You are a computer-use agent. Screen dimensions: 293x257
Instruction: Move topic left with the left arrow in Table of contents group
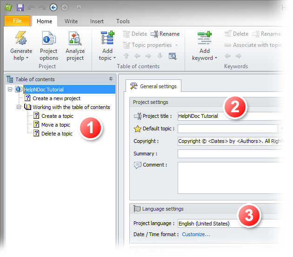(x=137, y=56)
